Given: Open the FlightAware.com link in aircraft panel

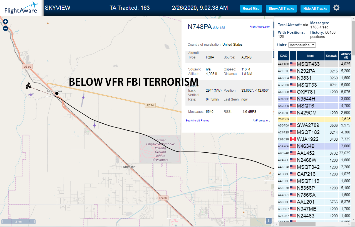Looking at the screenshot, I should [x=260, y=27].
